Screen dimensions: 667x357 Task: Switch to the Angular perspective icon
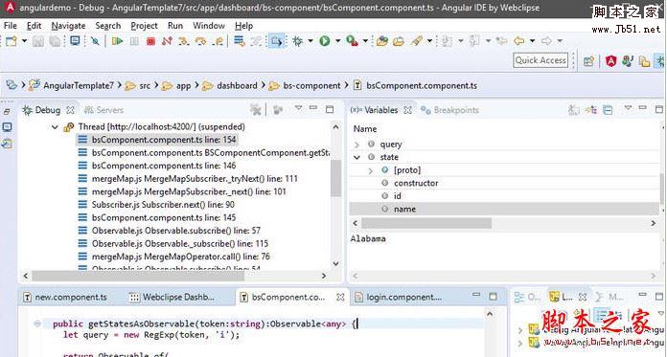[610, 61]
